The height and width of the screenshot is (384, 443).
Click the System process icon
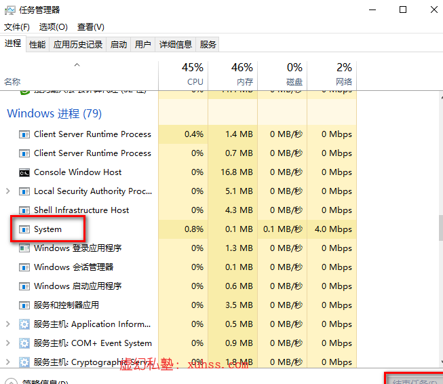tap(24, 229)
